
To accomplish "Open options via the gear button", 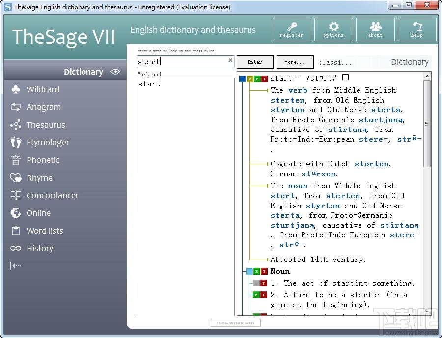I will pos(333,29).
